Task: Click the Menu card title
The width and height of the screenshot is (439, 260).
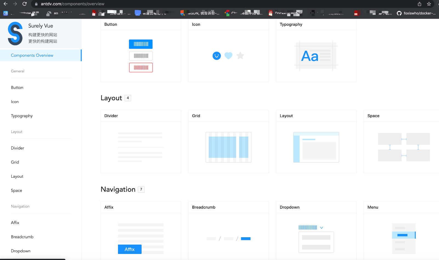Action: click(373, 207)
